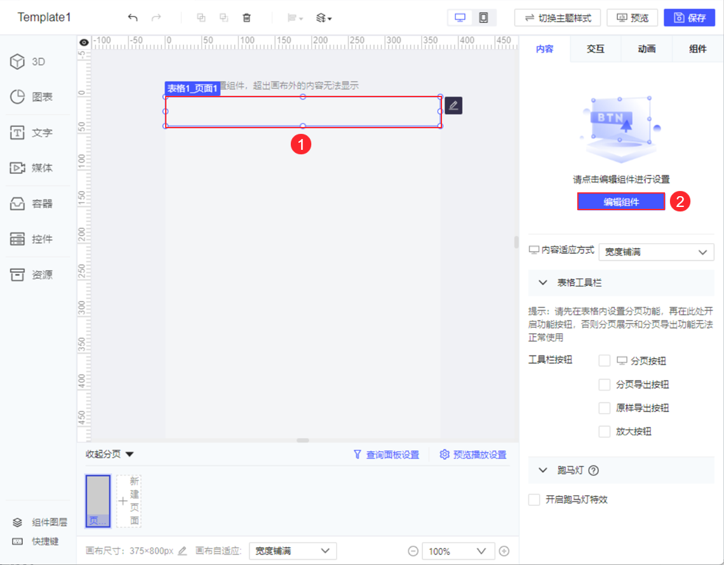
Task: Open the 内容适应方式 dropdown
Action: click(656, 252)
